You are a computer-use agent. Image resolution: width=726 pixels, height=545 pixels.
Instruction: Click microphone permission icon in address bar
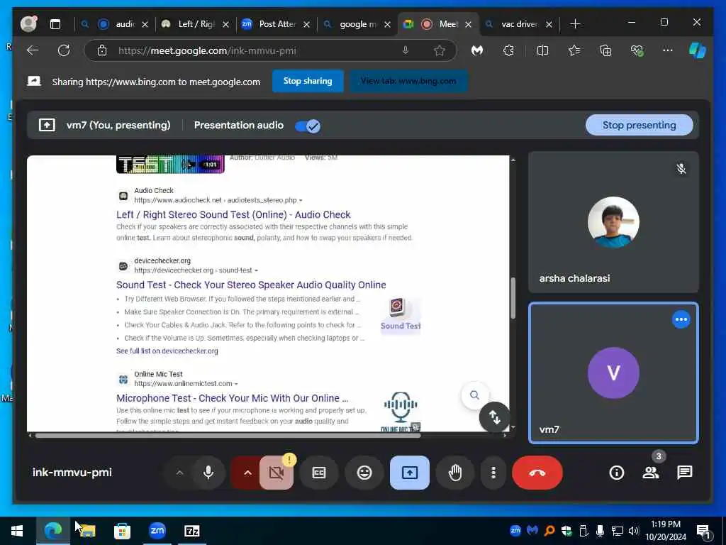click(406, 50)
